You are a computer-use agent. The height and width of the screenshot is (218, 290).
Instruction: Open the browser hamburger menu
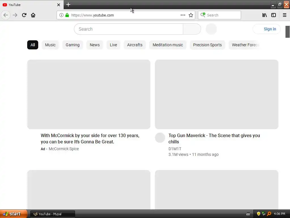click(x=285, y=15)
